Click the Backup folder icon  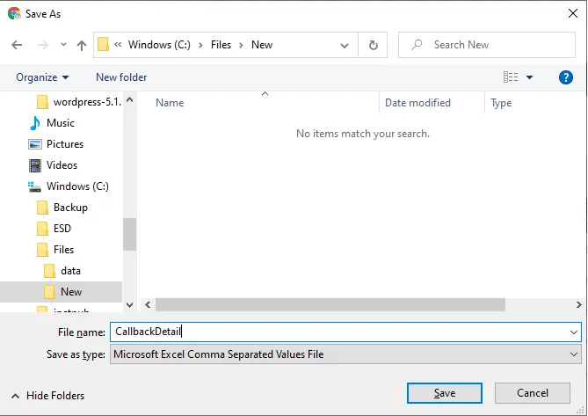point(42,208)
